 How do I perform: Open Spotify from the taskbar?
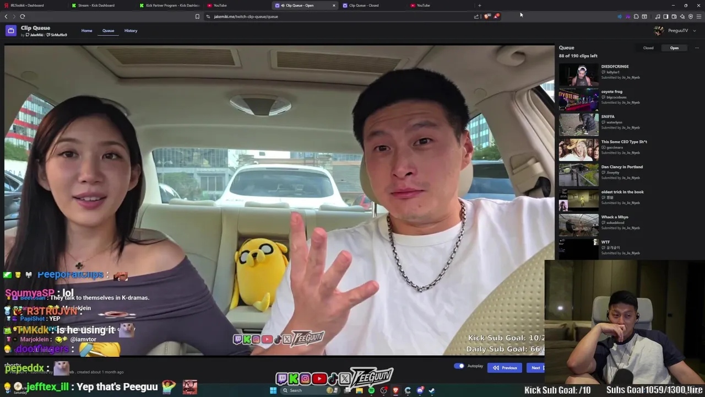(371, 390)
